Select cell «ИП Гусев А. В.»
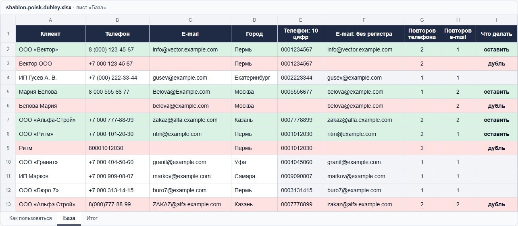518x226 pixels. [x=50, y=78]
